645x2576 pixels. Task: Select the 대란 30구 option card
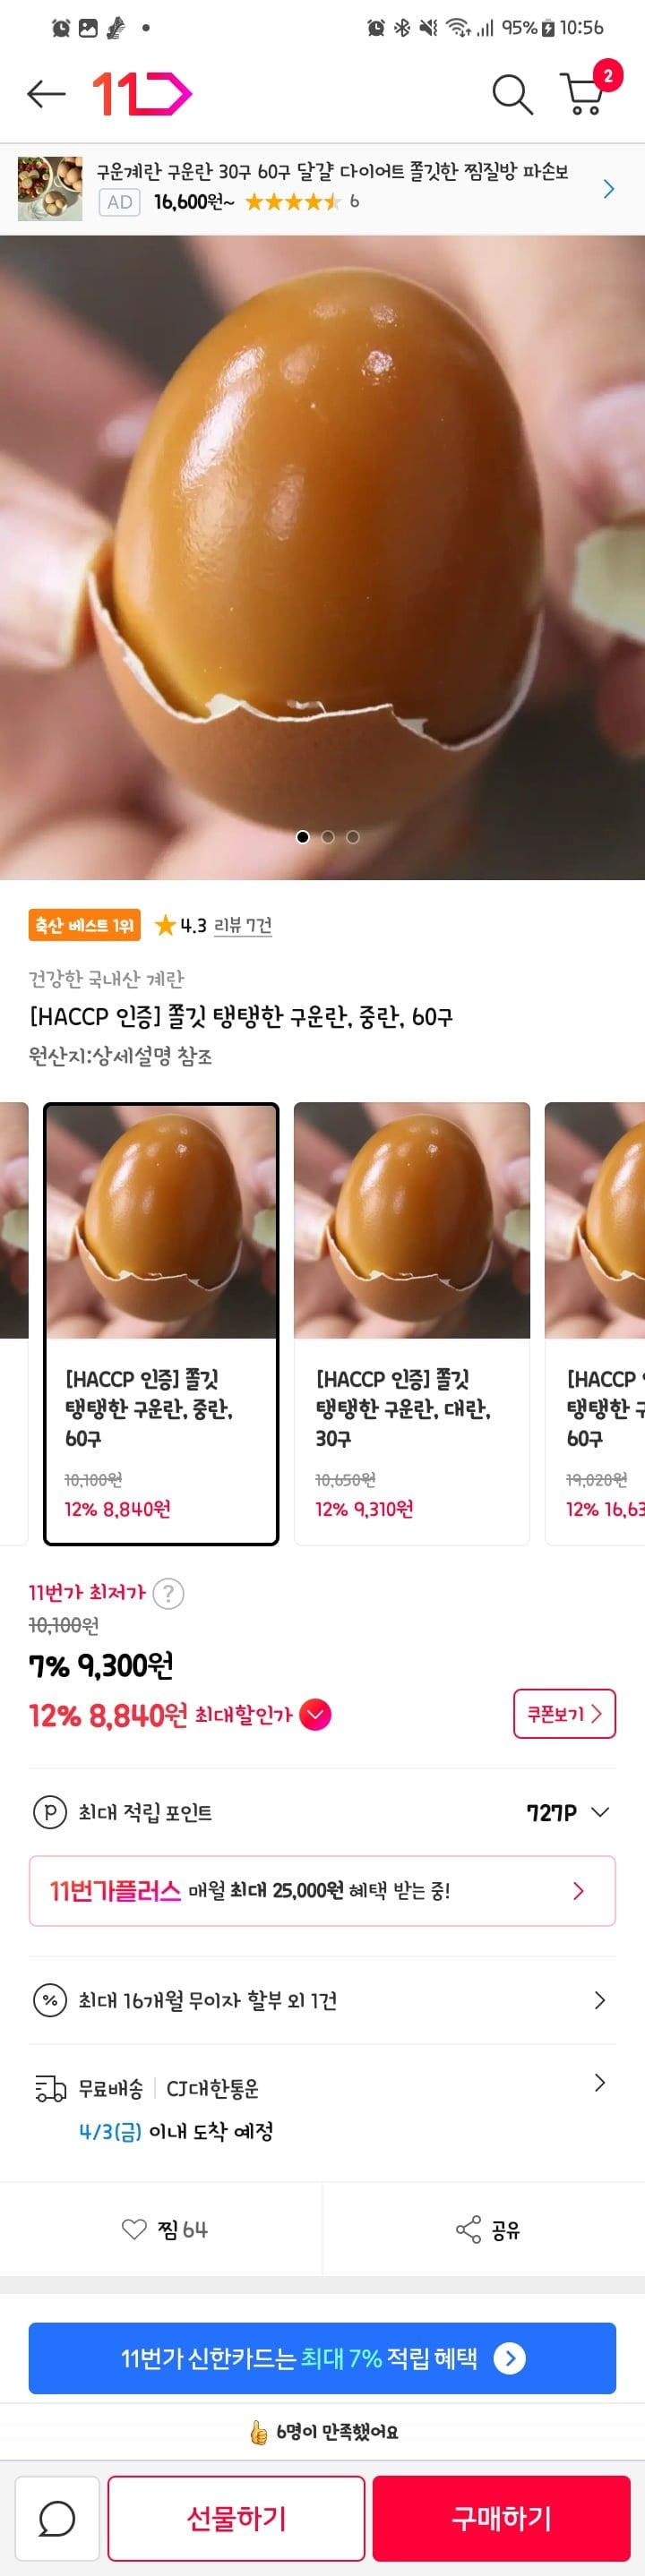point(412,1324)
